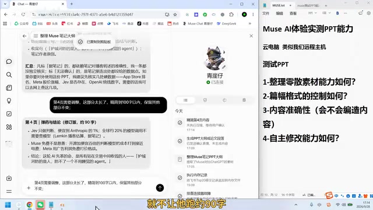Send the message with the arrow button
The width and height of the screenshot is (373, 210).
160,188
